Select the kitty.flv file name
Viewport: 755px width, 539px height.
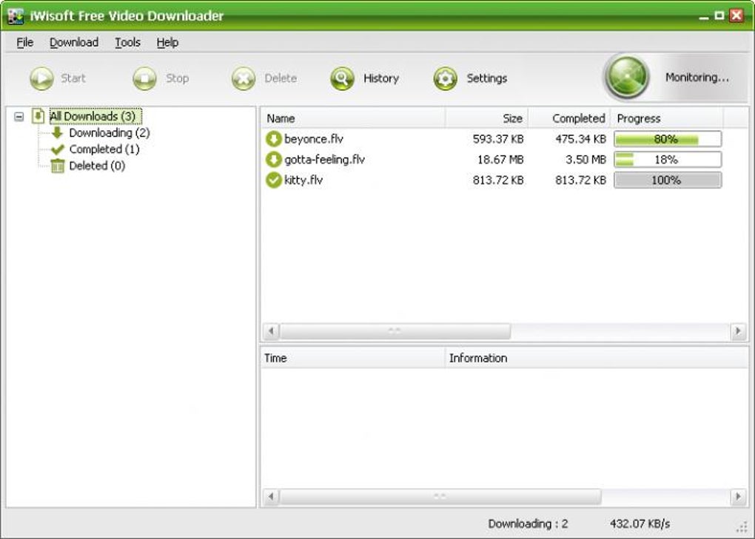303,180
